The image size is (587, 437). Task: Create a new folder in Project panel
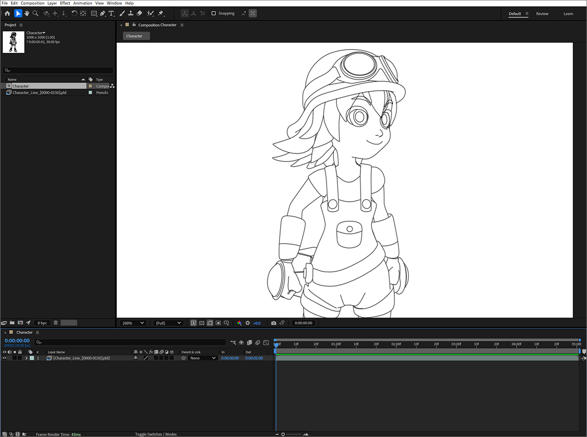(12, 323)
